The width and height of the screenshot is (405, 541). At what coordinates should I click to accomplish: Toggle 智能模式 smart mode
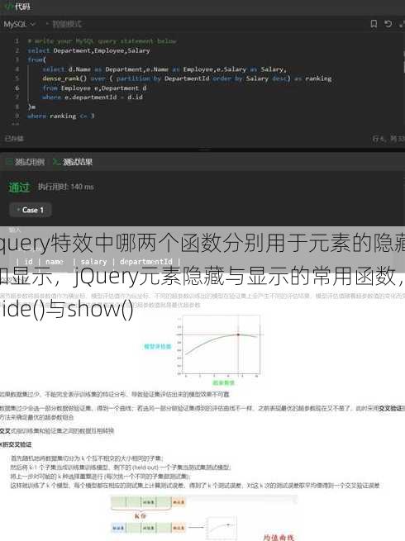click(x=64, y=24)
